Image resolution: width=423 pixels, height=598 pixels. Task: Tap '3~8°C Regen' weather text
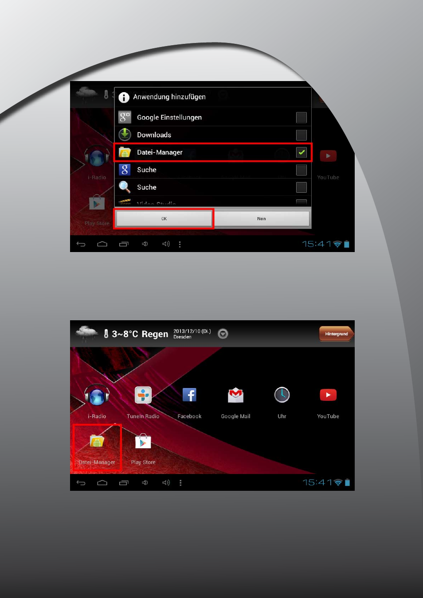(140, 334)
